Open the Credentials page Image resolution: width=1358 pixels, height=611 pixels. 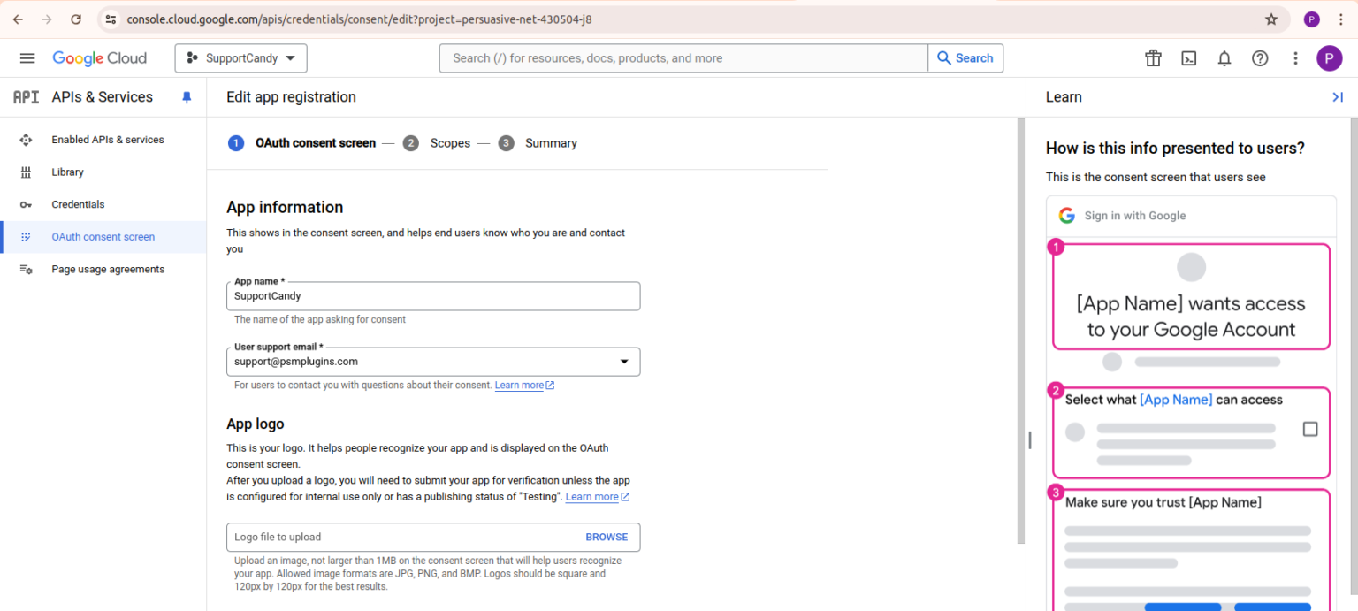[78, 204]
